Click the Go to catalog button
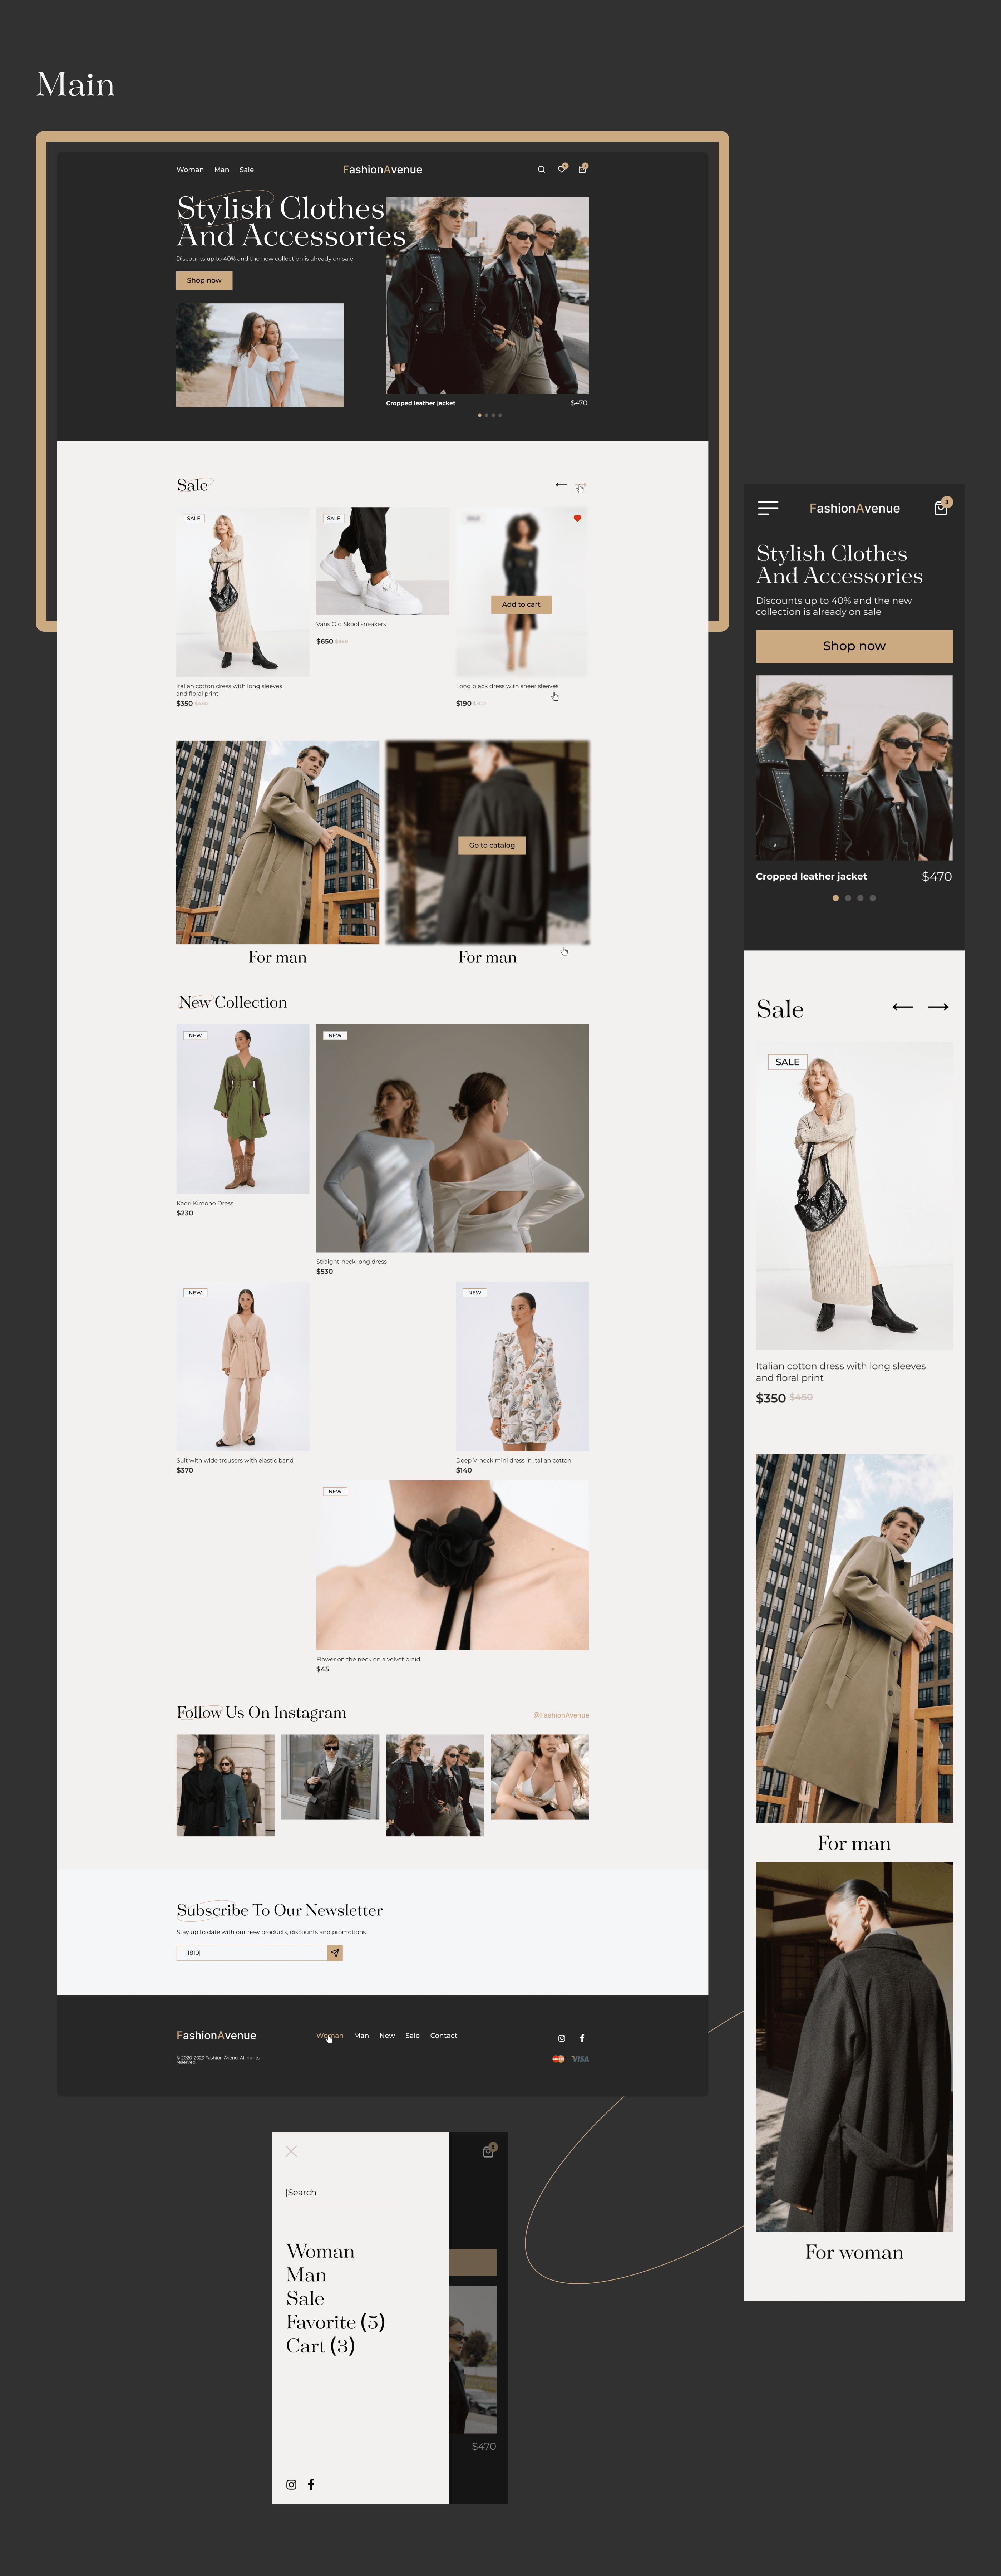This screenshot has height=2576, width=1001. click(492, 845)
